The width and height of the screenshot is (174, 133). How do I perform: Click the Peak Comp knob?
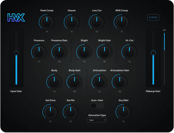[47, 22]
